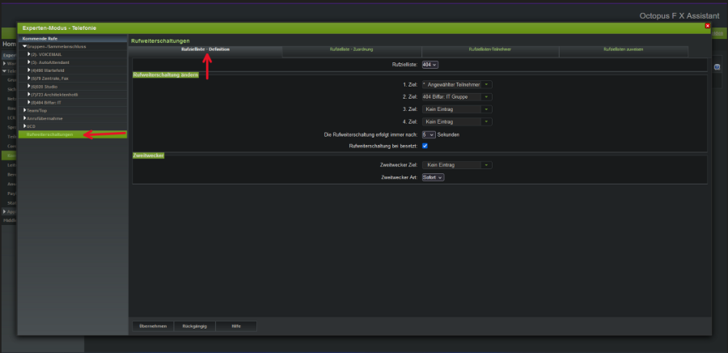Switch to Rufzielliste - Zuordnung tab
This screenshot has width=728, height=353.
coord(352,50)
